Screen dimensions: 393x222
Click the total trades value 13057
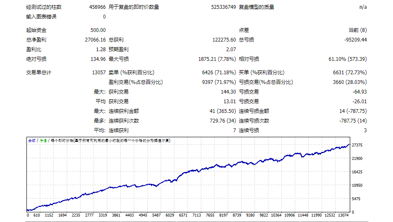coord(99,73)
